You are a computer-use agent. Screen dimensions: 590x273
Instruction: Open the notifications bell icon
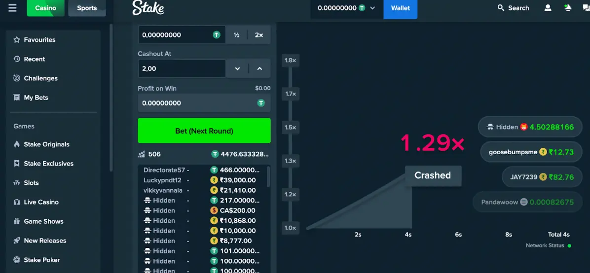568,8
